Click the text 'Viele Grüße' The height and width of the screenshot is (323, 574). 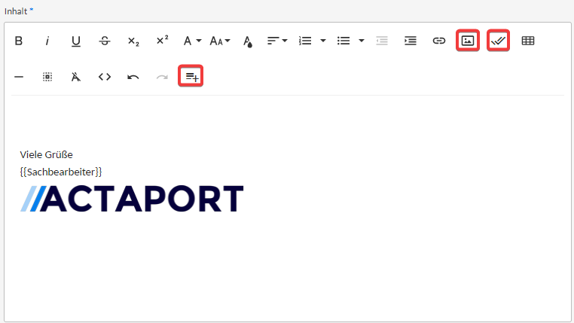point(46,155)
